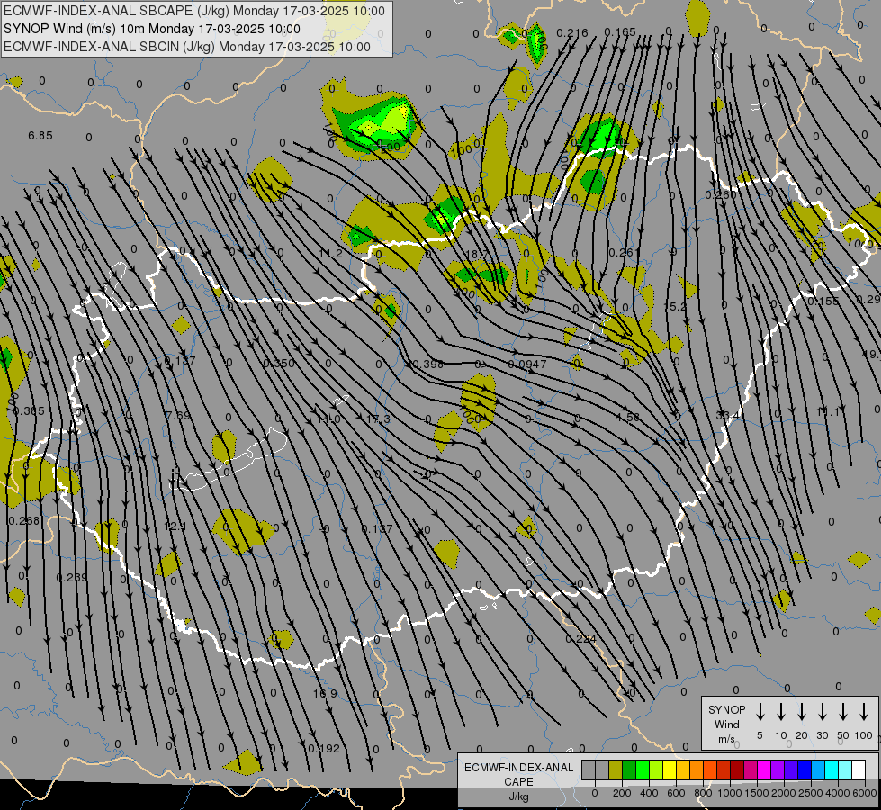Pick the cyan CAPE legend swatch
The width and height of the screenshot is (881, 810).
coord(832,769)
